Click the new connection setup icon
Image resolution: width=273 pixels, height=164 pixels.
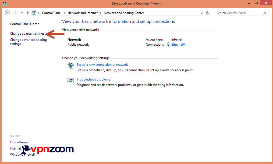tap(70, 66)
